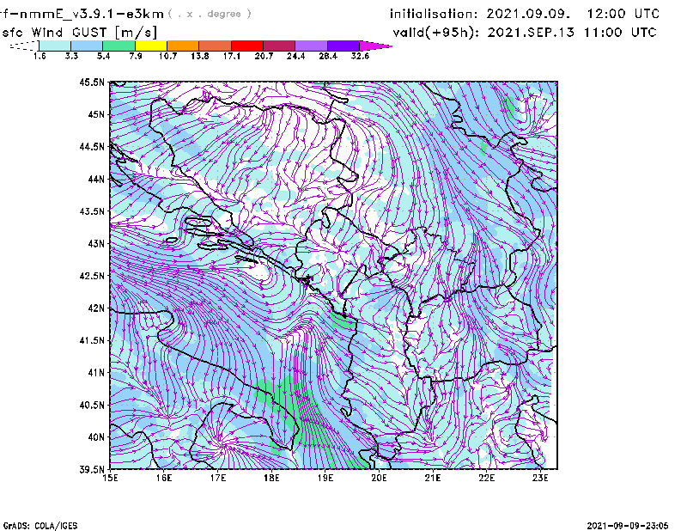Select the coral legend swatch after 13.8
The image size is (687, 531).
tap(216, 46)
